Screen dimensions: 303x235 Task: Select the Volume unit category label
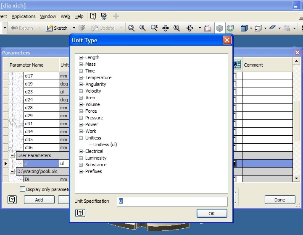(x=92, y=104)
